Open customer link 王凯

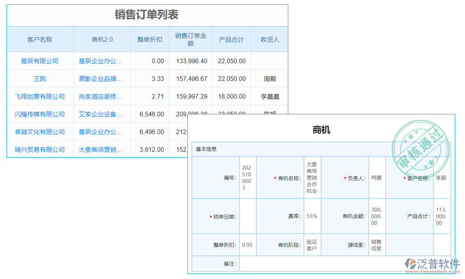(40, 79)
